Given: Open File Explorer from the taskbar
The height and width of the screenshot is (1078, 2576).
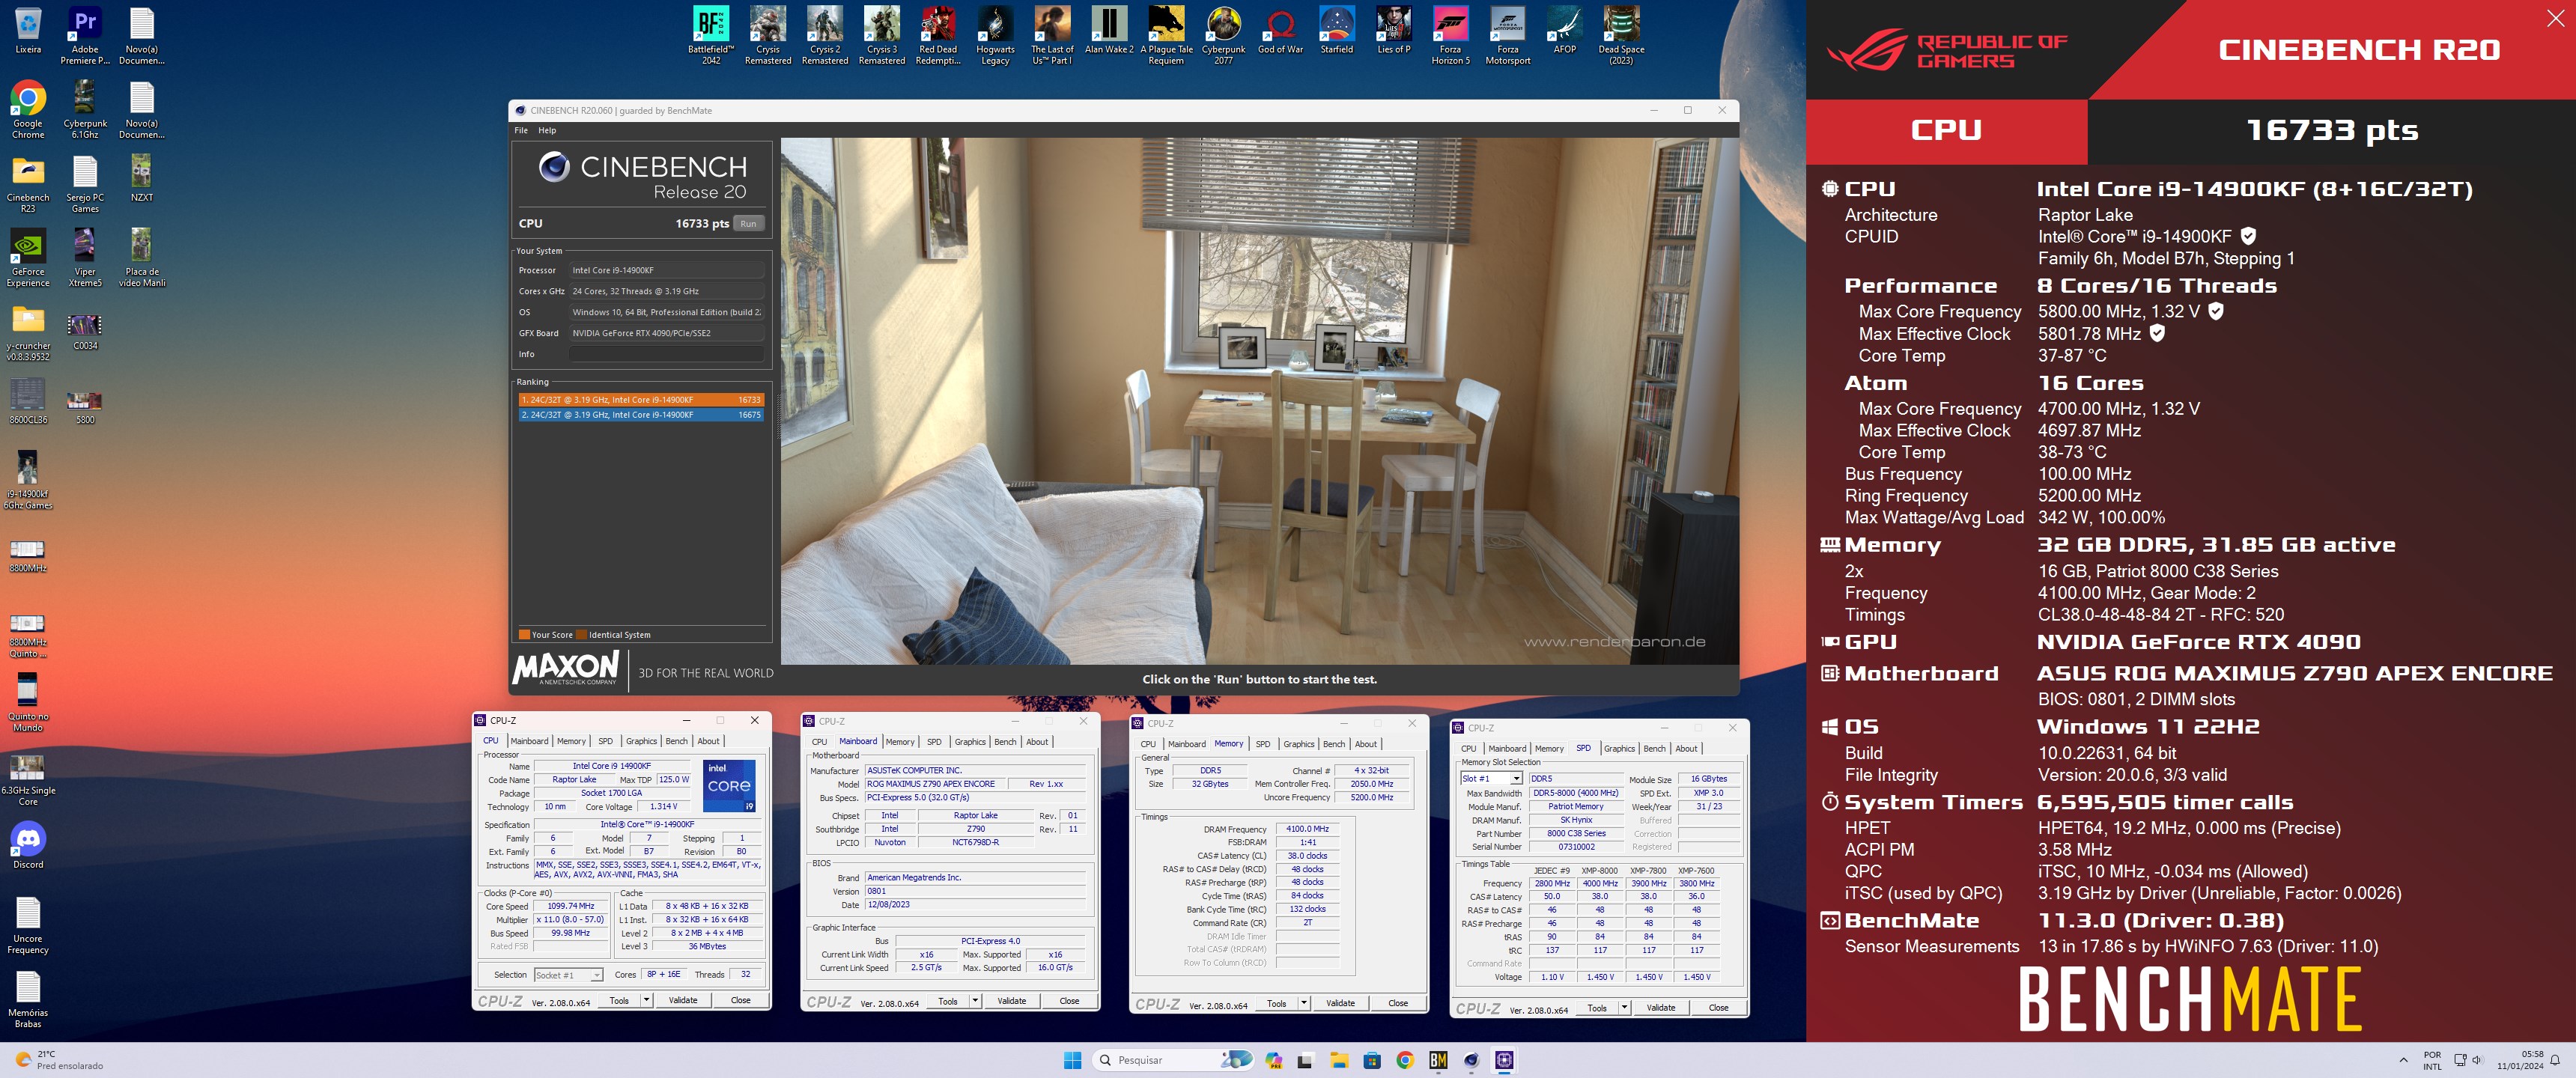Looking at the screenshot, I should 1339,1060.
